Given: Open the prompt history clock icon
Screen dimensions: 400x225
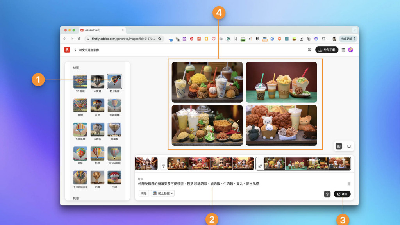Looking at the screenshot, I should pyautogui.click(x=327, y=194).
